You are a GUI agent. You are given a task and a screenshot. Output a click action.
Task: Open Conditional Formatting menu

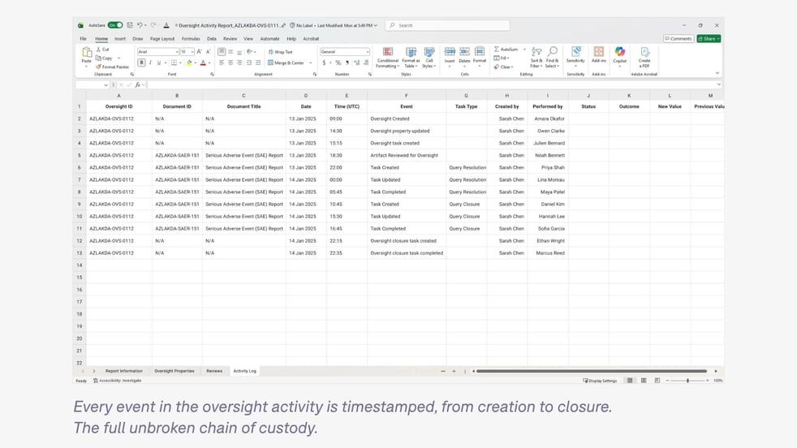387,58
